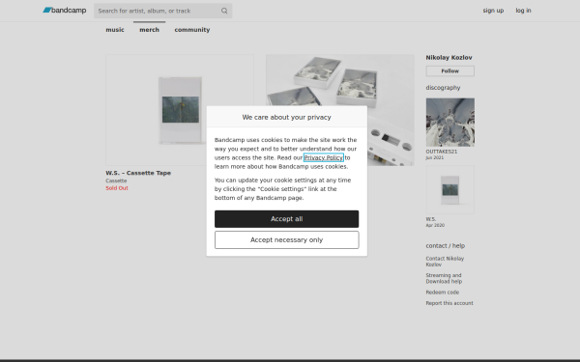Choose Accept necessary only
Viewport: 580px width, 362px height.
[x=287, y=240]
